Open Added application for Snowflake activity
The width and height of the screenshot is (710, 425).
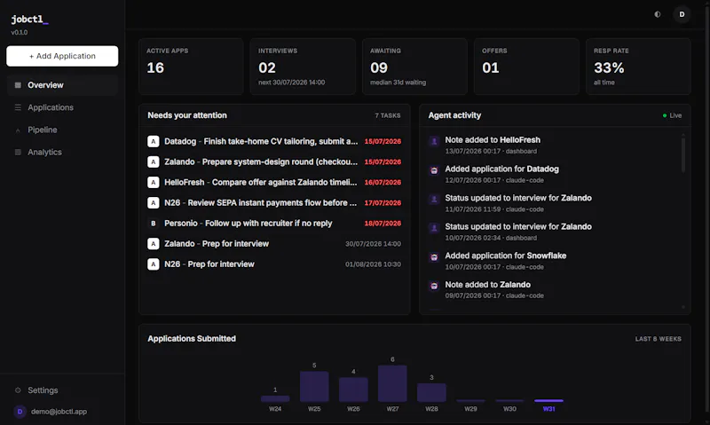(552, 261)
